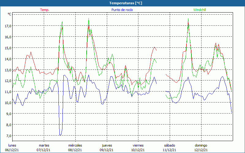The width and height of the screenshot is (245, 153).
Task: Click the 14,0 y-axis value
Action: tap(8, 59)
